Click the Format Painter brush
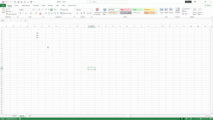This screenshot has height=120, width=213. (x=11, y=14)
